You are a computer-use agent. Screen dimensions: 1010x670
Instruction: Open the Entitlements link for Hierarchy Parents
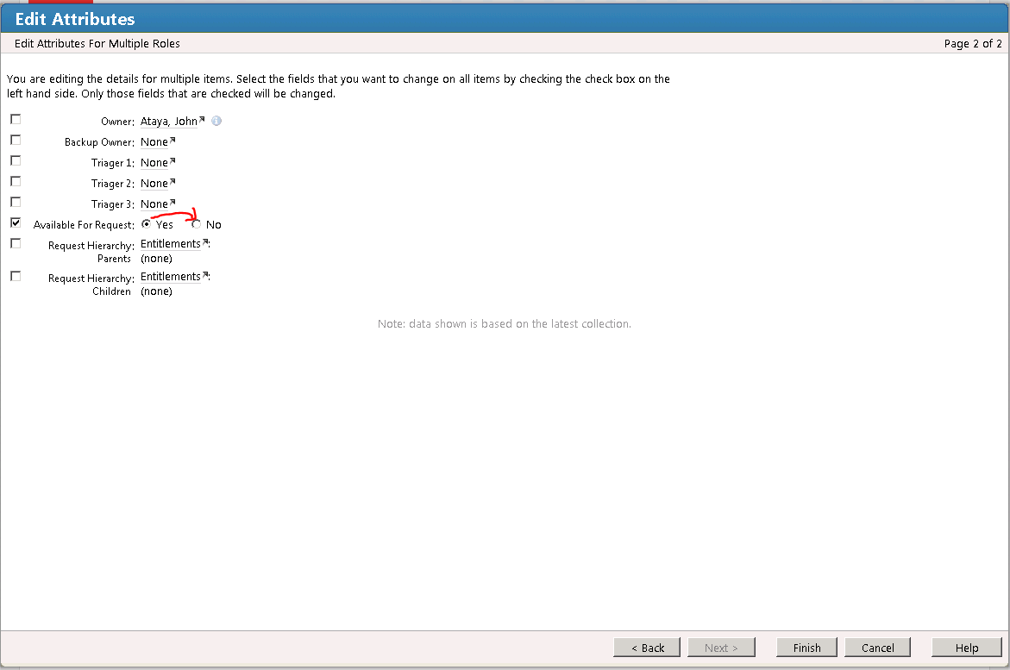[170, 244]
